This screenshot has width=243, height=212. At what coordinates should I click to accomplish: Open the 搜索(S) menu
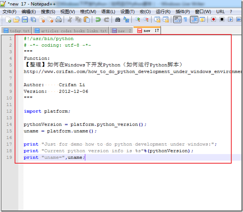coord(48,12)
